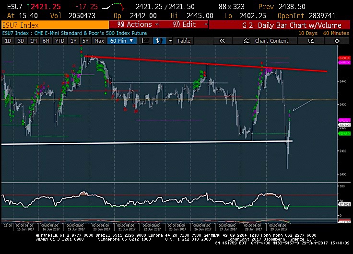The height and width of the screenshot is (254, 353).
Task: Select the 1D time range
Action: coord(8,41)
